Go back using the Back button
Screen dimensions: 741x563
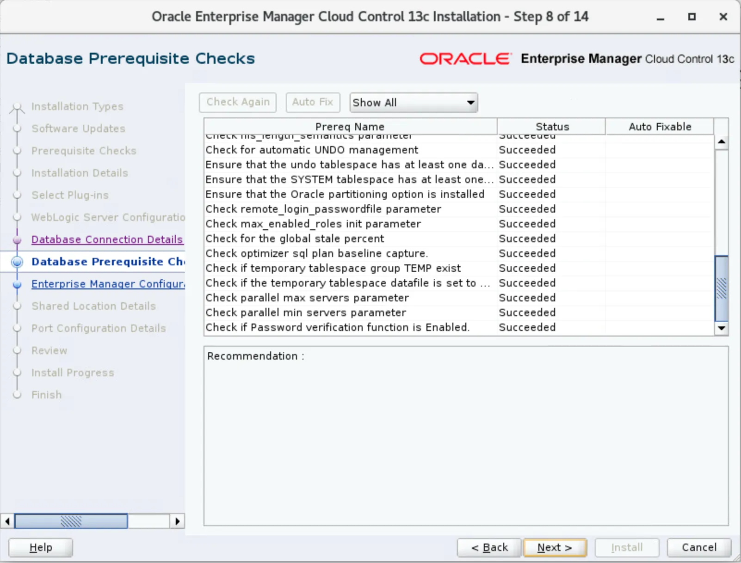click(489, 548)
